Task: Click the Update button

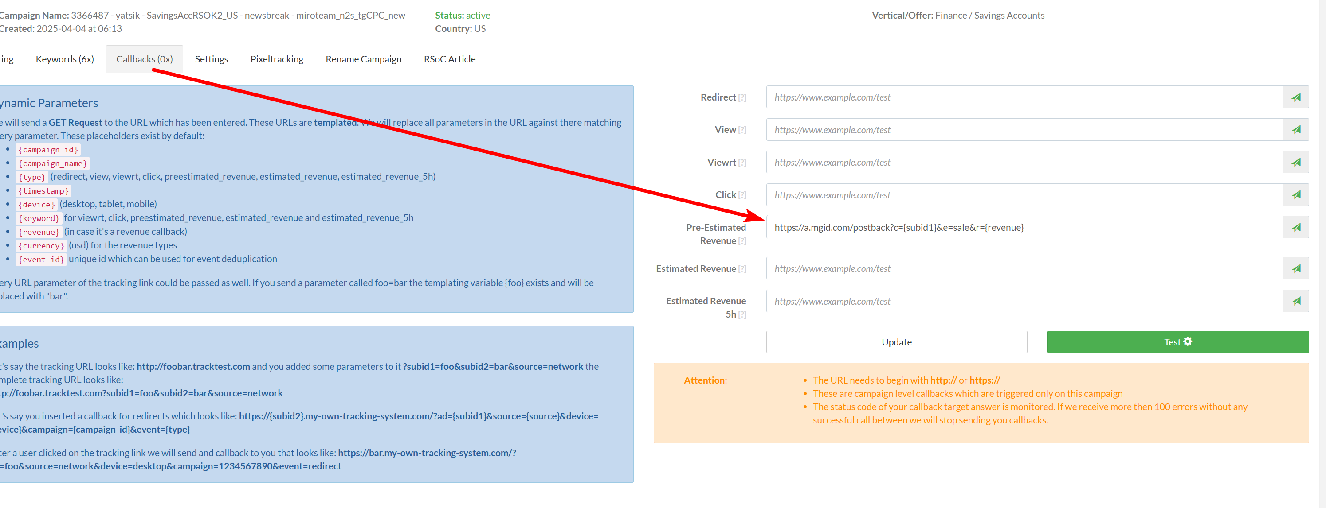Action: coord(896,342)
